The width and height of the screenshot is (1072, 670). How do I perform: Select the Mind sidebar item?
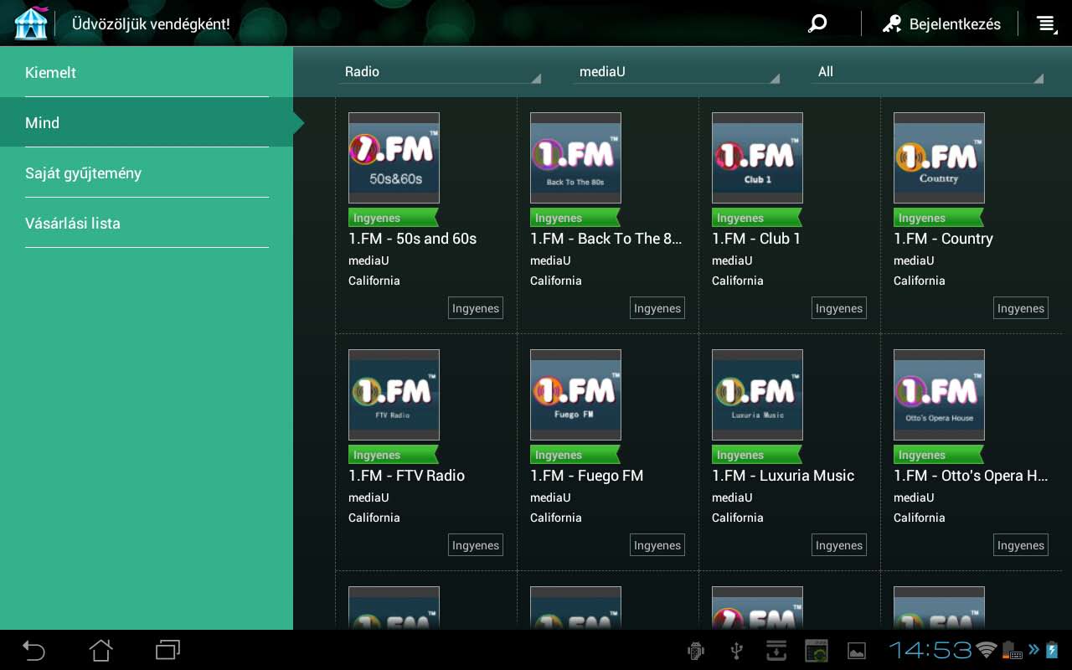click(x=147, y=122)
